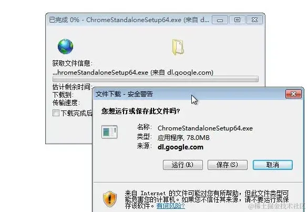The width and height of the screenshot is (308, 212).
Task: Open the 有何风险? link
Action: tap(170, 206)
